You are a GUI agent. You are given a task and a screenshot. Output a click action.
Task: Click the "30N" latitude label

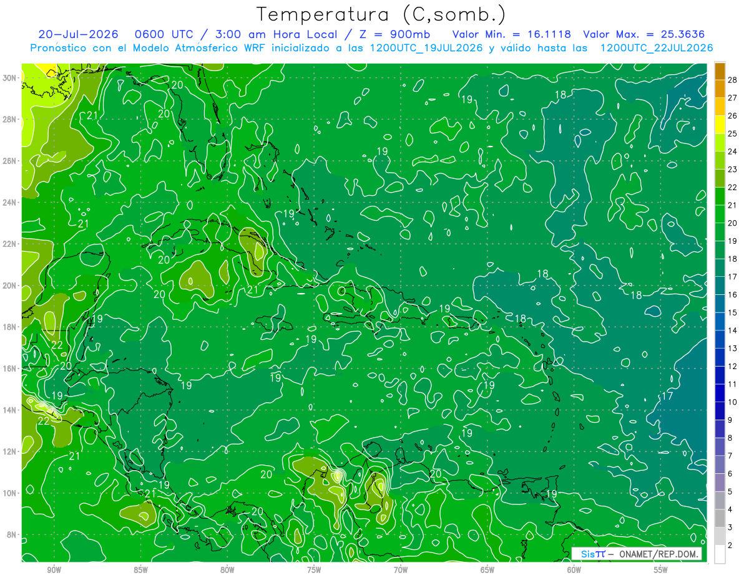click(9, 77)
